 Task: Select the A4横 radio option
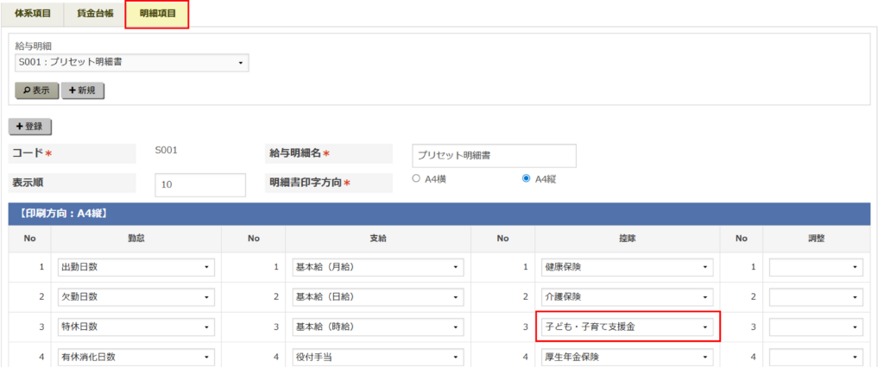pyautogui.click(x=416, y=179)
